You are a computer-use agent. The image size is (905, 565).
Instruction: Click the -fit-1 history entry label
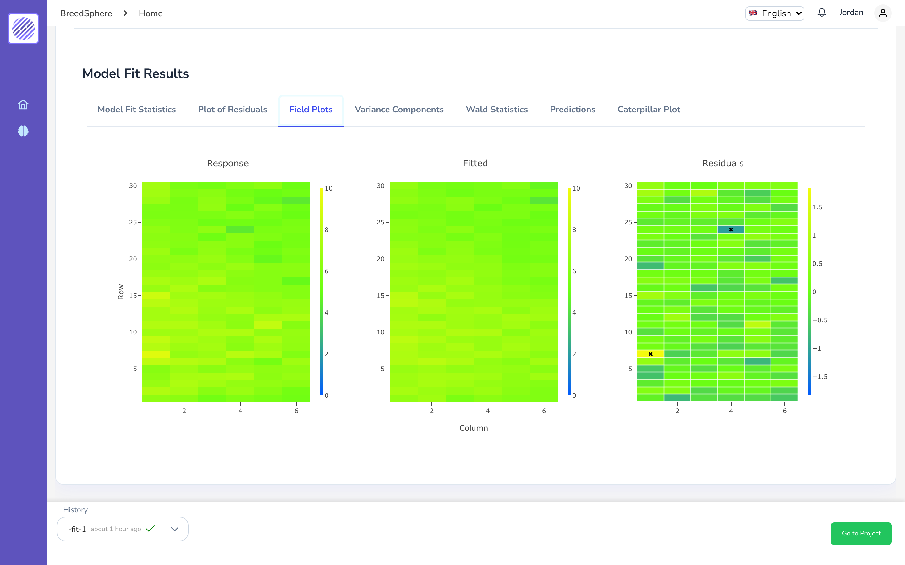(77, 529)
